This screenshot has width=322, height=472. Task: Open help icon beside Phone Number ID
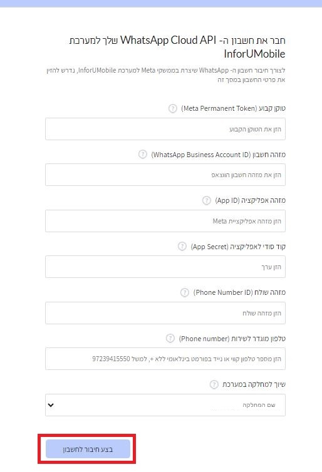pos(185,292)
